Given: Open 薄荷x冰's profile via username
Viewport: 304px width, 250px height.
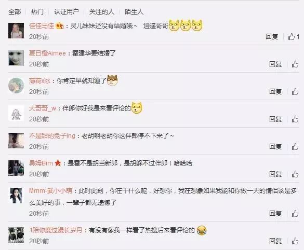Looking at the screenshot, I should click(39, 81).
